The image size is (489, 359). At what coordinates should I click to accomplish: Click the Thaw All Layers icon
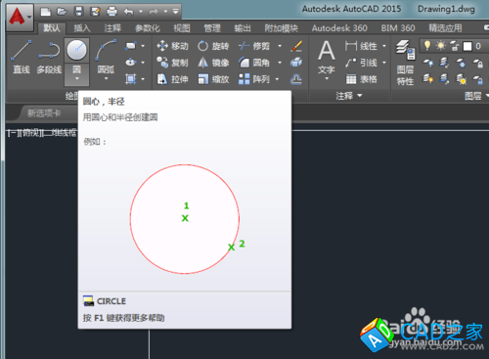461,79
